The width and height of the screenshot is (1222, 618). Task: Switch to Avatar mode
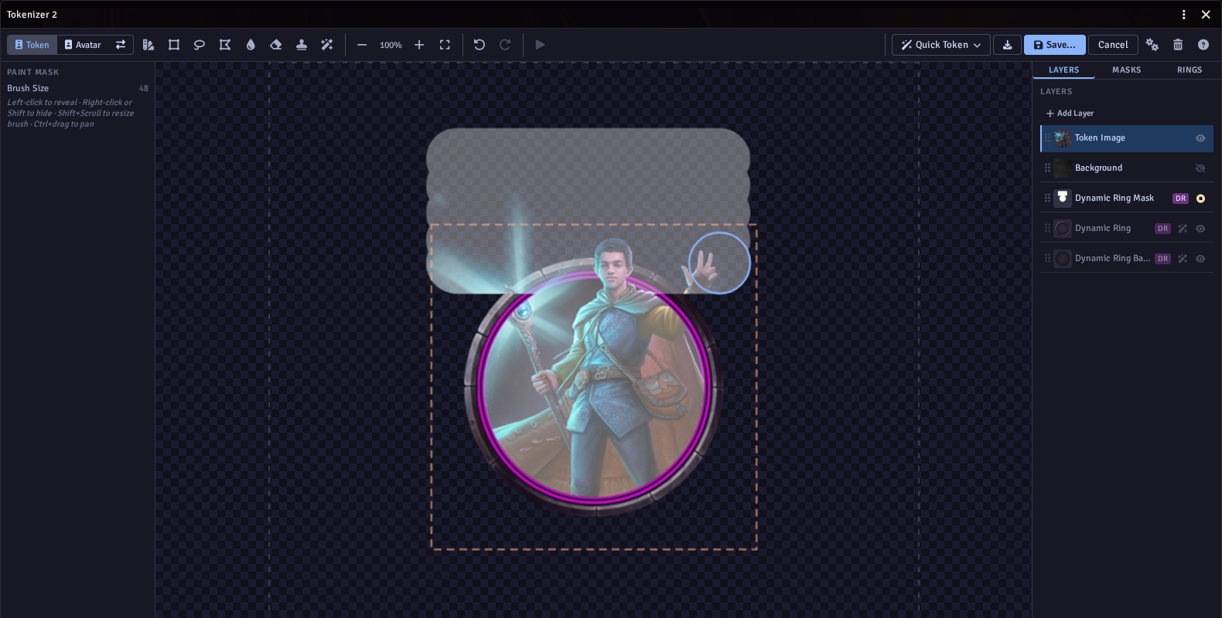pyautogui.click(x=83, y=45)
